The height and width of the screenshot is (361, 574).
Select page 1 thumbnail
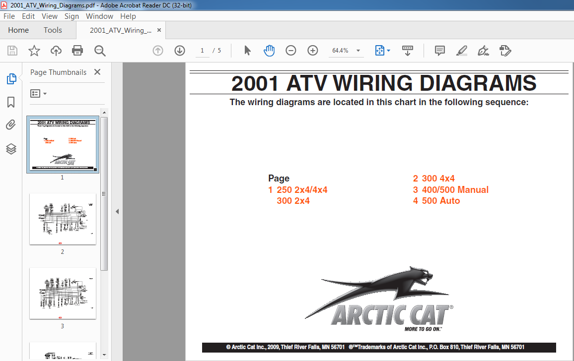pos(63,144)
